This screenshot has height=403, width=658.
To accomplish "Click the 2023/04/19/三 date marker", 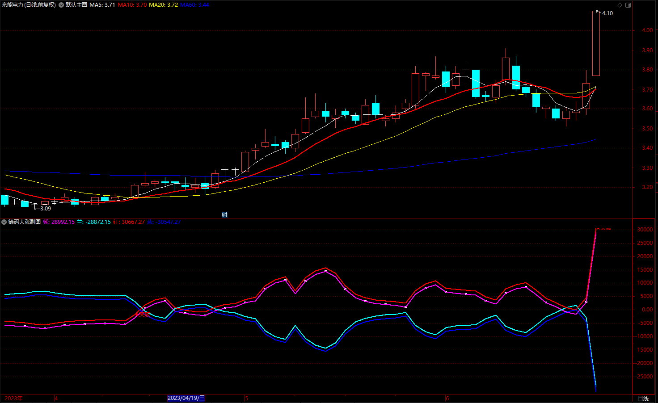I will pos(186,398).
